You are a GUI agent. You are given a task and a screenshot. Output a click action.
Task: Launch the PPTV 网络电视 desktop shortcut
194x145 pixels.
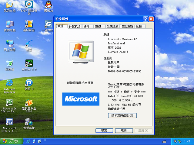(x=29, y=8)
